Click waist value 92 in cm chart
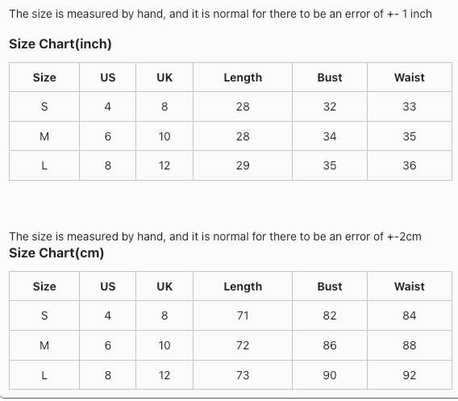 (x=410, y=375)
